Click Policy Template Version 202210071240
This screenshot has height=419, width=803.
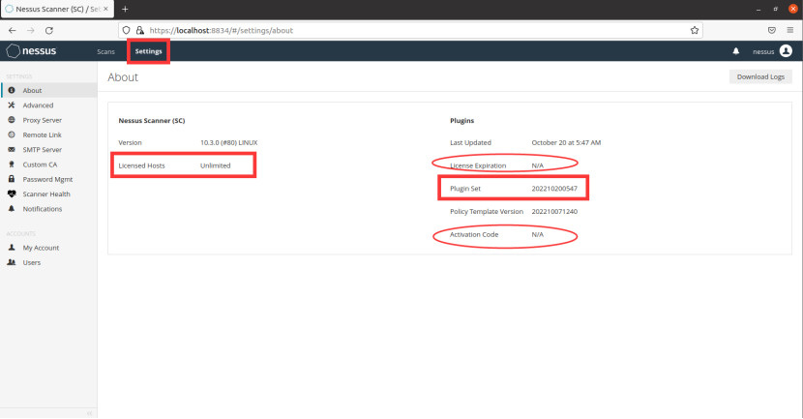(554, 212)
